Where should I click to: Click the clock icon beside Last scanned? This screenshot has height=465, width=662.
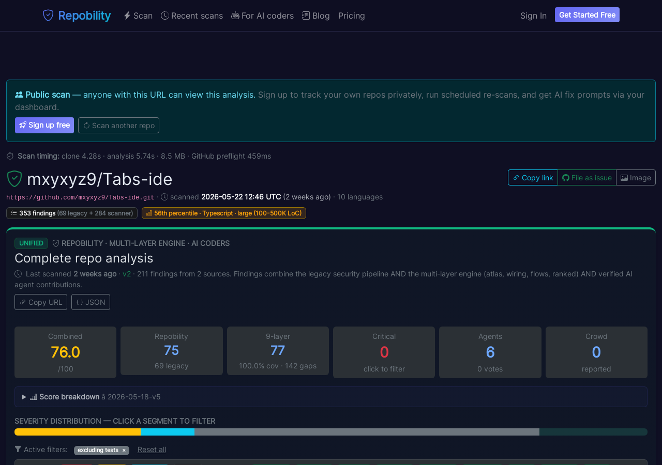[x=18, y=274]
